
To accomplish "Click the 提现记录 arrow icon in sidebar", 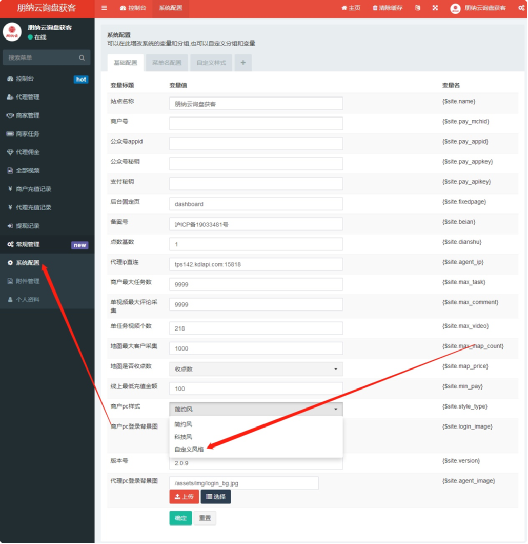I will click(10, 226).
